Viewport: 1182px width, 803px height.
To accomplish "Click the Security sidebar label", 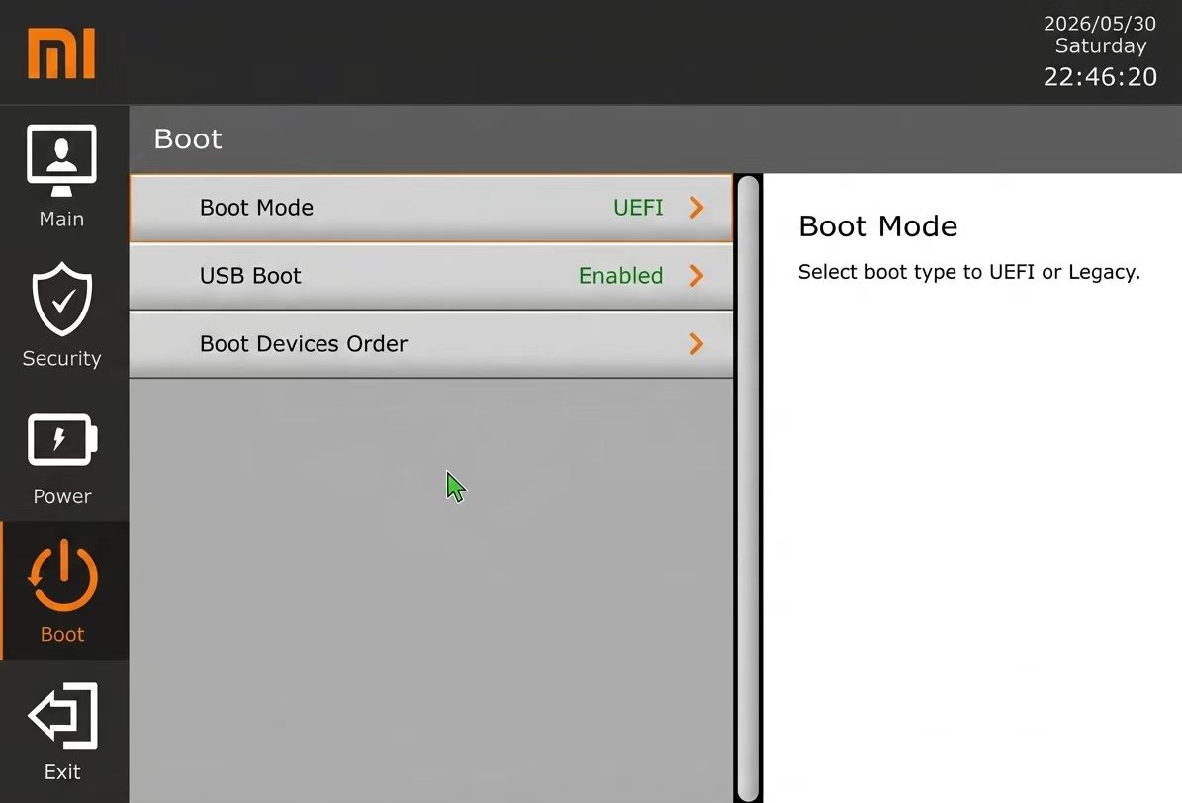I will tap(61, 358).
